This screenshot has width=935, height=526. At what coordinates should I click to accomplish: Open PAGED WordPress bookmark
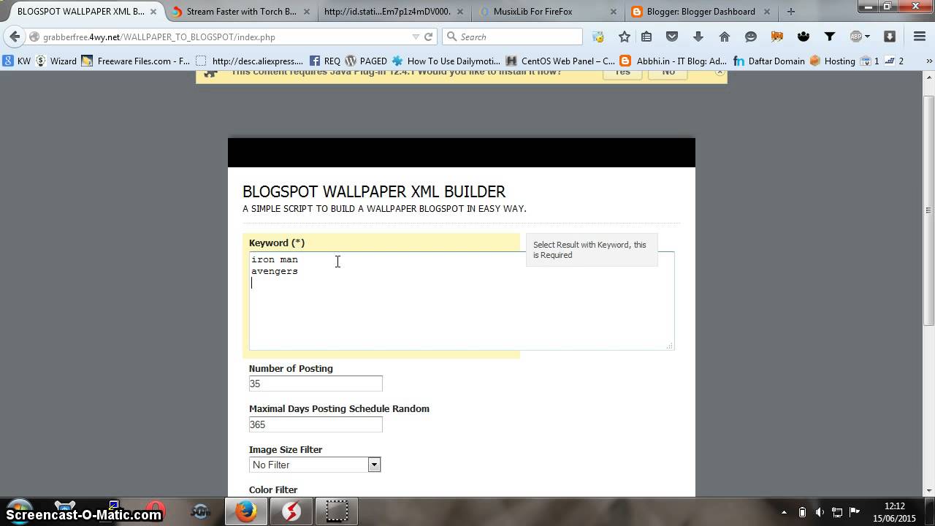pyautogui.click(x=366, y=61)
